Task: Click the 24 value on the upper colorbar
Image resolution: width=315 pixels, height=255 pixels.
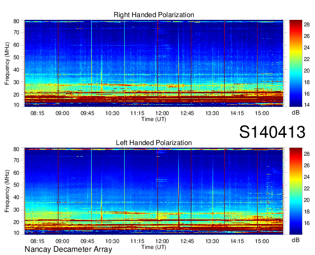Action: 307,48
